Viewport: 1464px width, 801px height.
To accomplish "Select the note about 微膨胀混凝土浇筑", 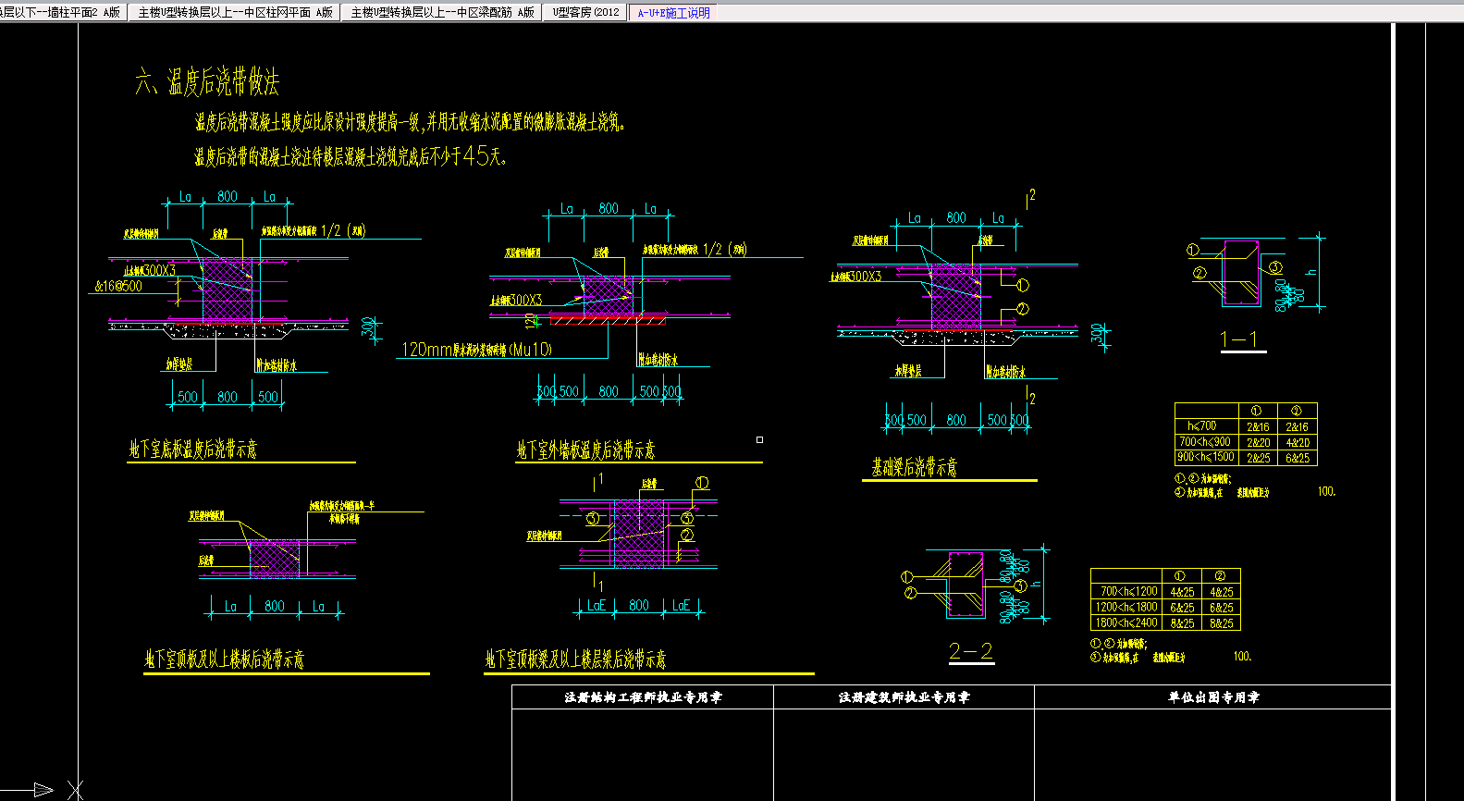I will click(411, 122).
